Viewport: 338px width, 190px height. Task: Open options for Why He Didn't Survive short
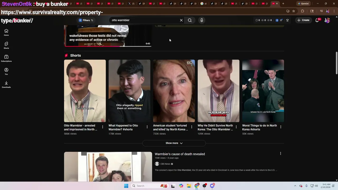coord(236,127)
